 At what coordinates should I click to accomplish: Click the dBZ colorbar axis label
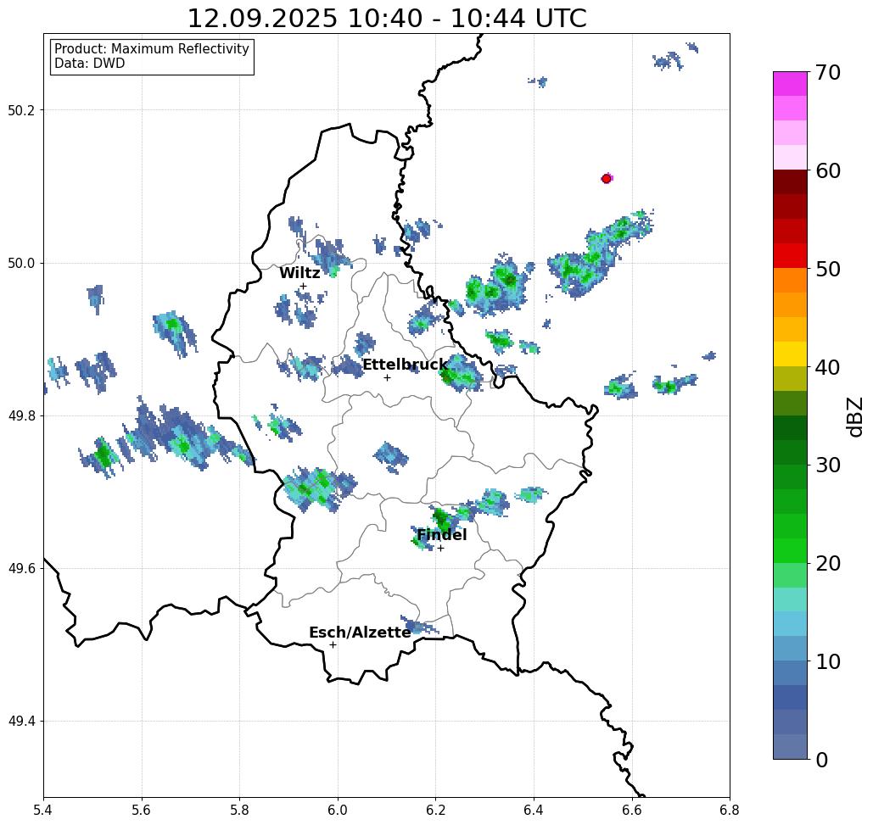click(x=854, y=416)
